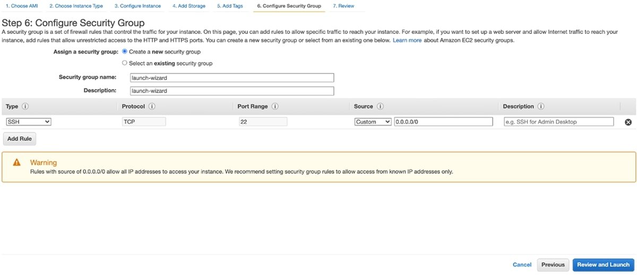Screen dimensions: 637x275
Task: Follow the Learn more link
Action: tap(407, 40)
